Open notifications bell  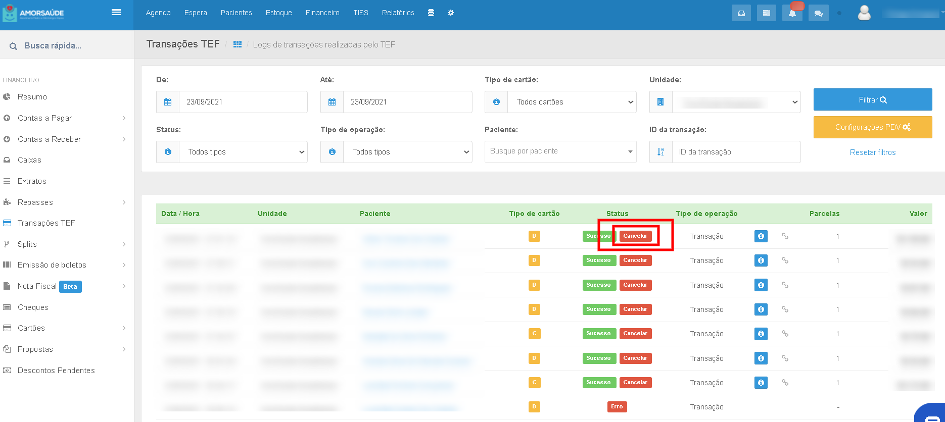(x=792, y=13)
